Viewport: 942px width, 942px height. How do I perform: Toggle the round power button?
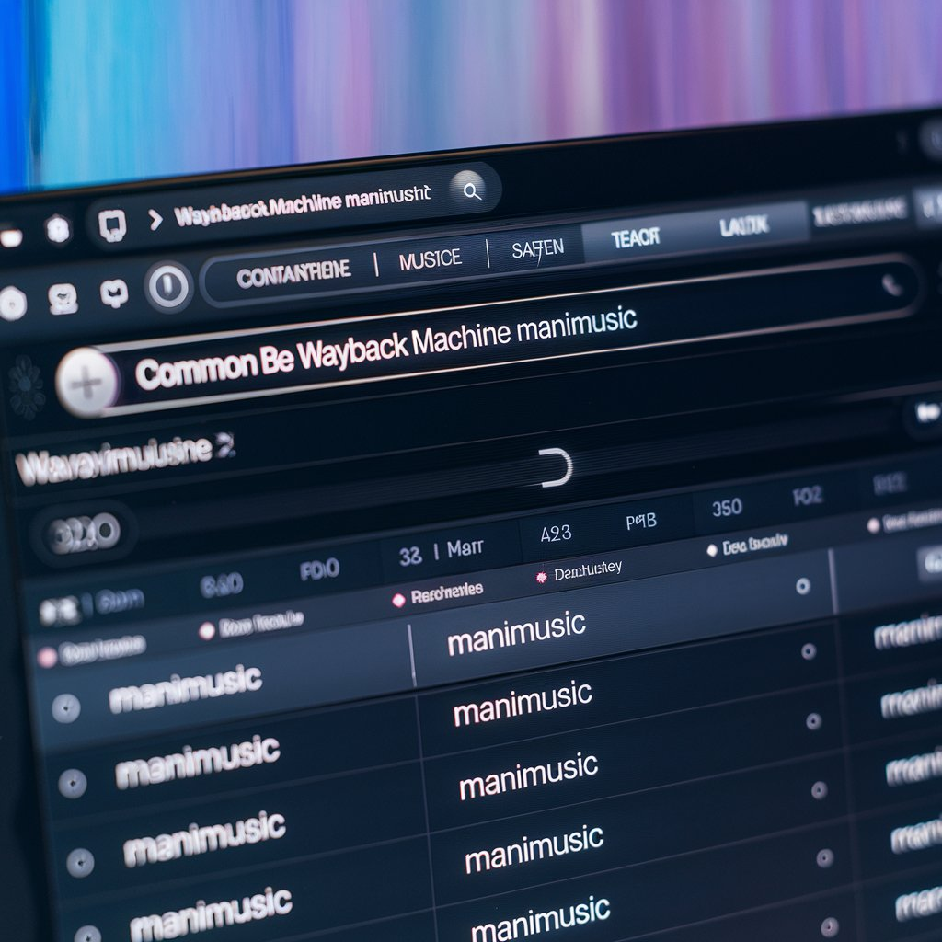[x=169, y=286]
